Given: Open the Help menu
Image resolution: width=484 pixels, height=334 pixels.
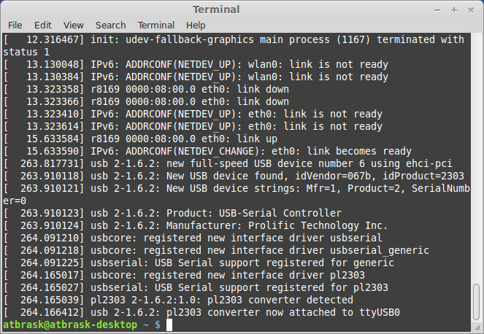Looking at the screenshot, I should pyautogui.click(x=196, y=25).
